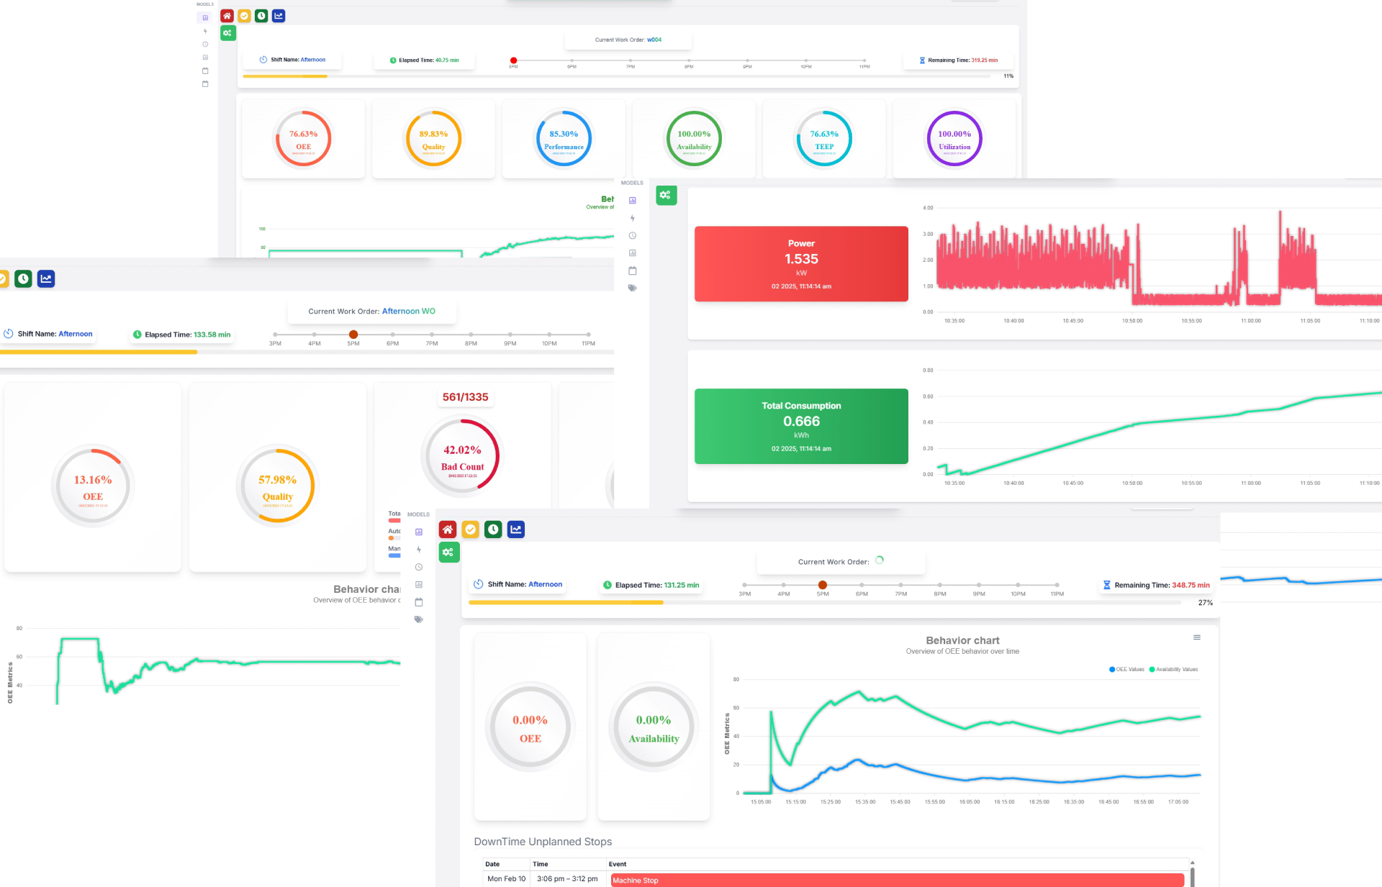
Task: Click the shift progress bar showing 27%
Action: pyautogui.click(x=825, y=603)
